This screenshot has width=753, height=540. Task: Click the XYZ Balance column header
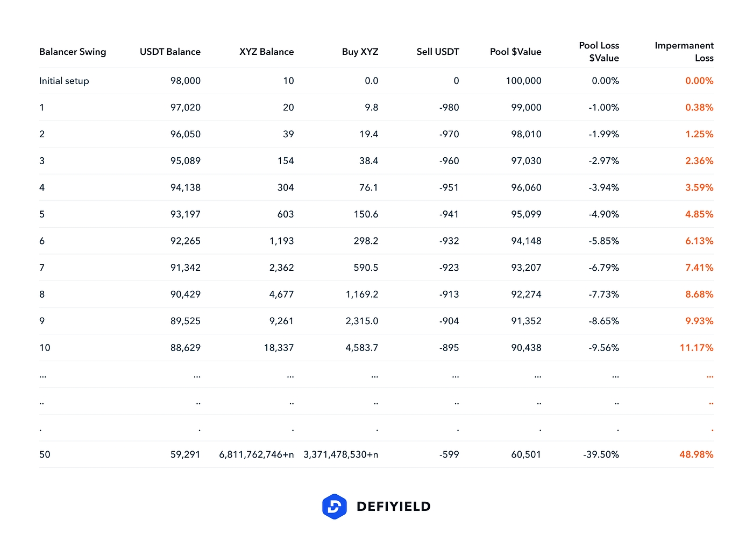[266, 52]
